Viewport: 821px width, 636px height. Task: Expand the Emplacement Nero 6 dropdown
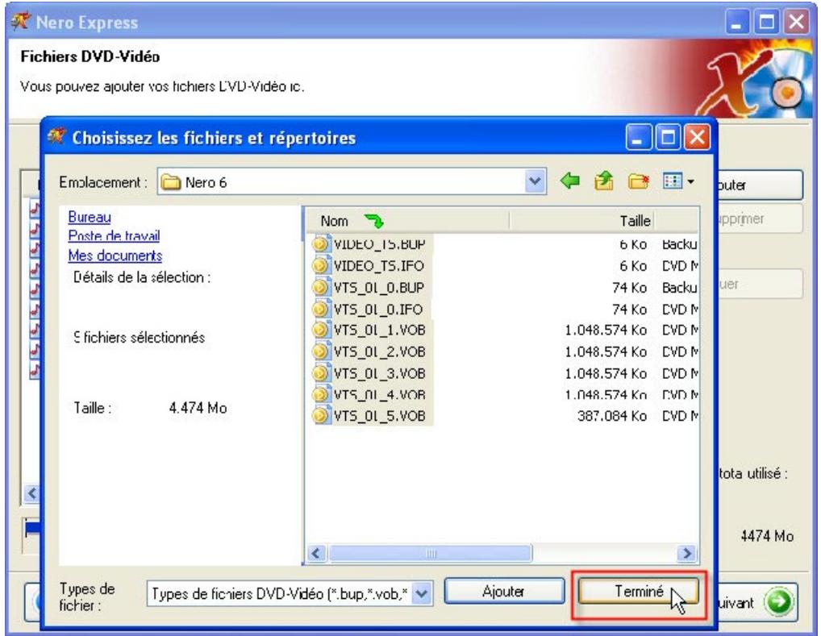(x=534, y=181)
